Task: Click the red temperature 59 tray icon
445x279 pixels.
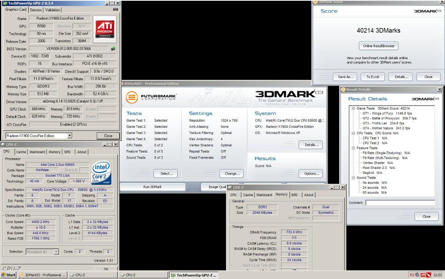Action: (x=412, y=275)
